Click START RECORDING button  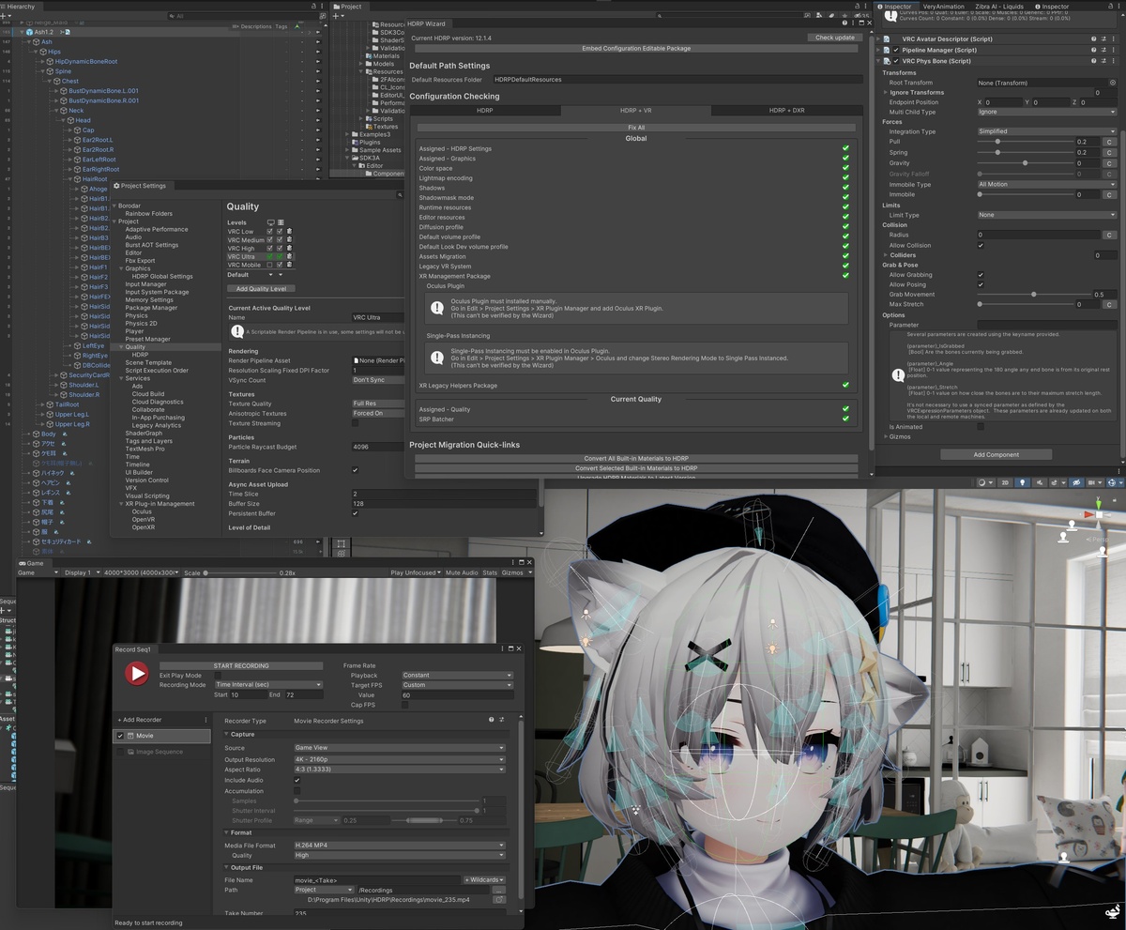(242, 665)
